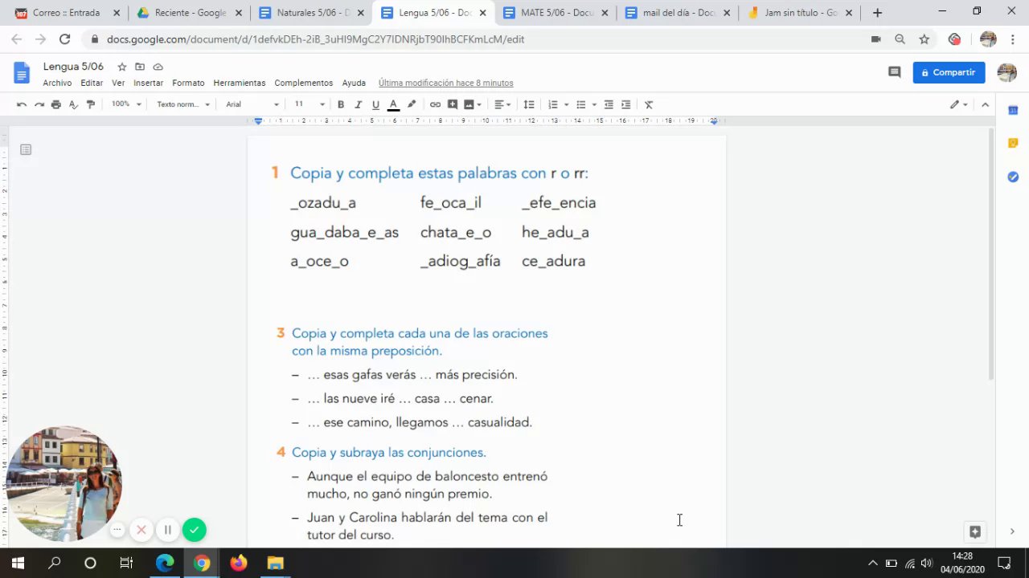1029x578 pixels.
Task: Decrease the paragraph indent
Action: [609, 104]
